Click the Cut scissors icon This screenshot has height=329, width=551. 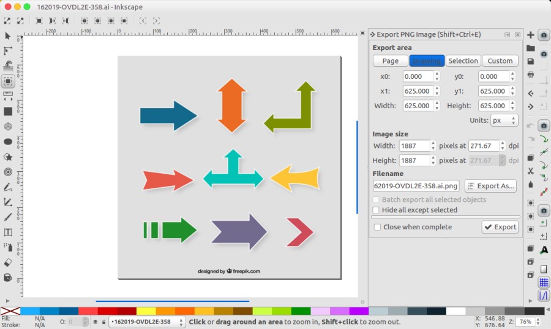tap(531, 171)
